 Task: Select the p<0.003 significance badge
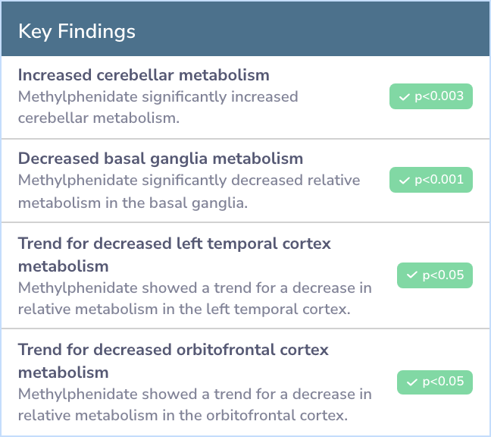431,96
